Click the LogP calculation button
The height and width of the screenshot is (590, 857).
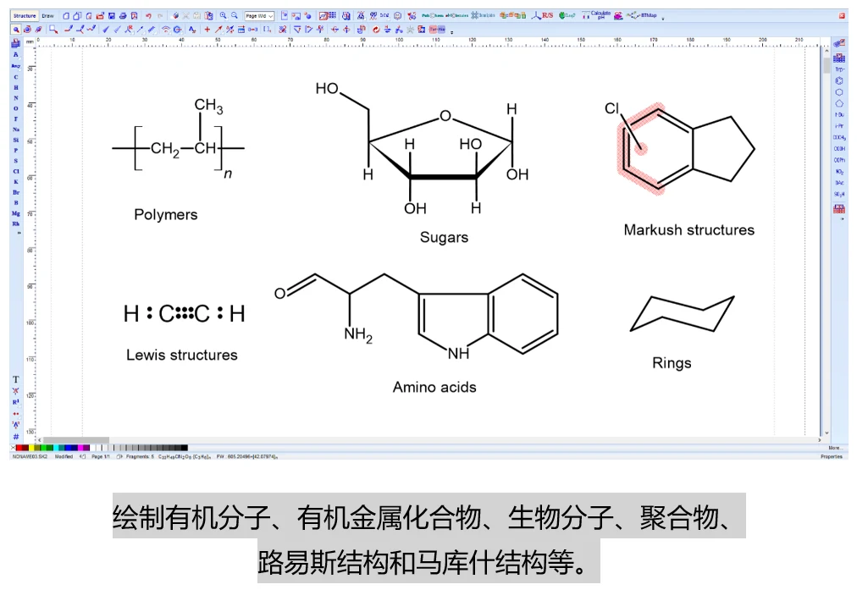(x=567, y=15)
